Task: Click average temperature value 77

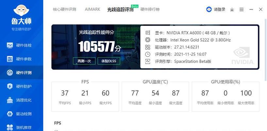Action: [135, 93]
